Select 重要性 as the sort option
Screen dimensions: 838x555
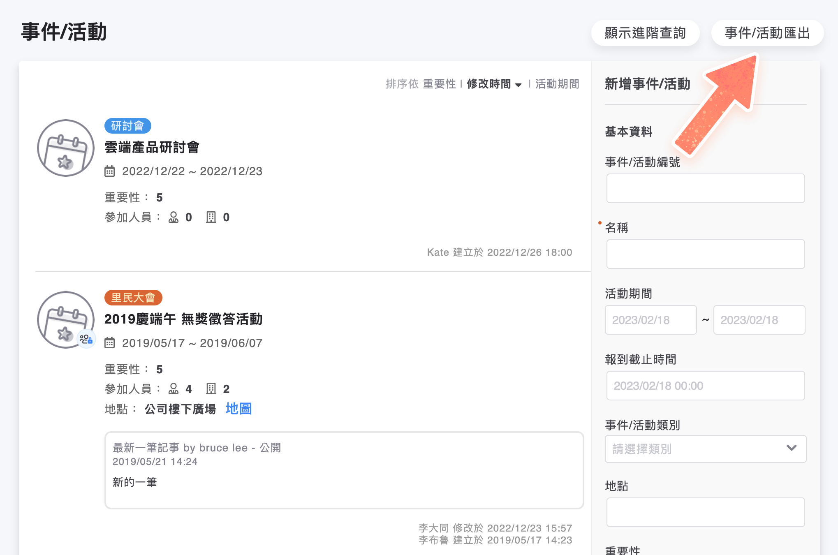tap(439, 83)
